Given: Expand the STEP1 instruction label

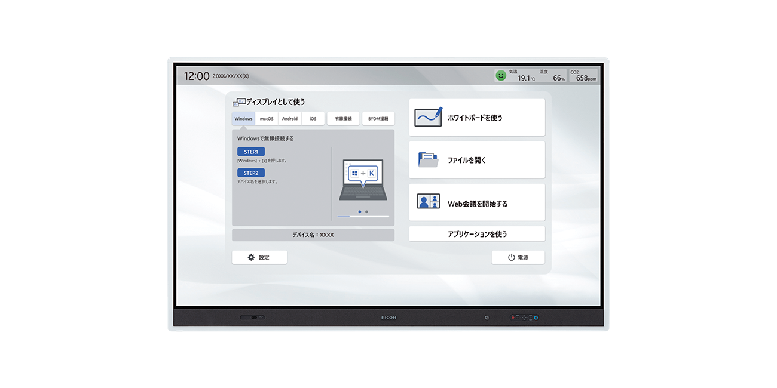Looking at the screenshot, I should (250, 151).
